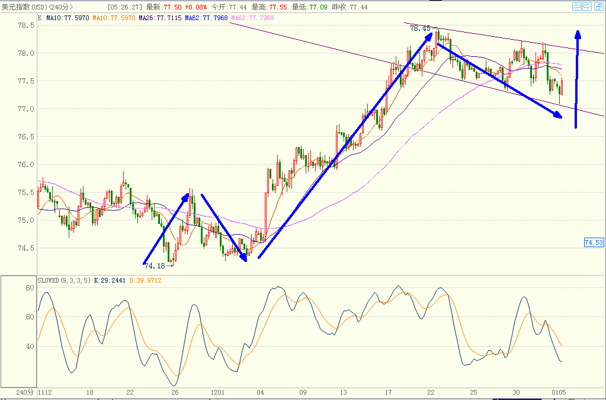Viewport: 606px width, 400px height.
Task: Click the 25 date label on time axis
Action: [474, 392]
